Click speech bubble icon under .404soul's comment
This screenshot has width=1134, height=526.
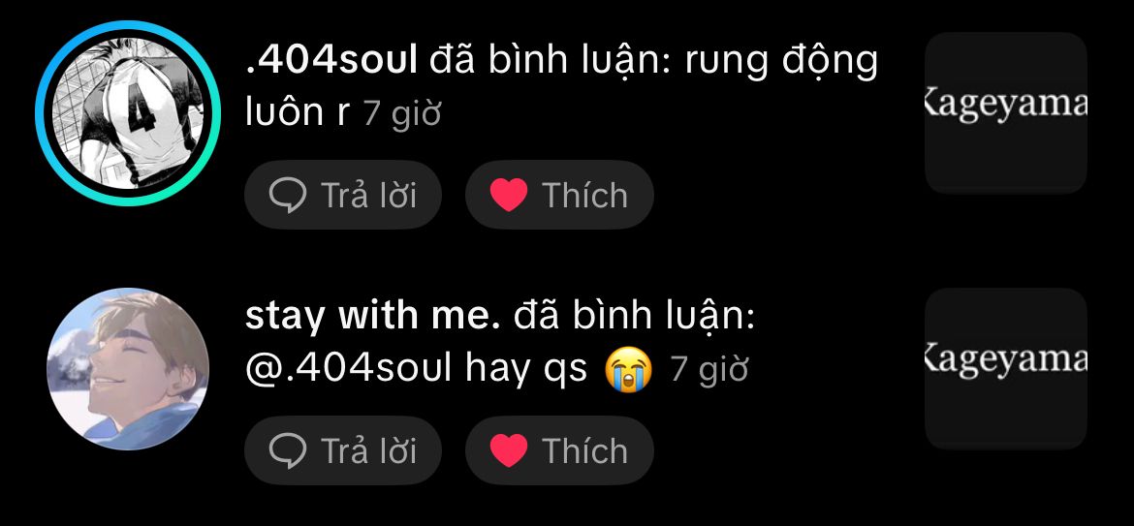pyautogui.click(x=288, y=195)
